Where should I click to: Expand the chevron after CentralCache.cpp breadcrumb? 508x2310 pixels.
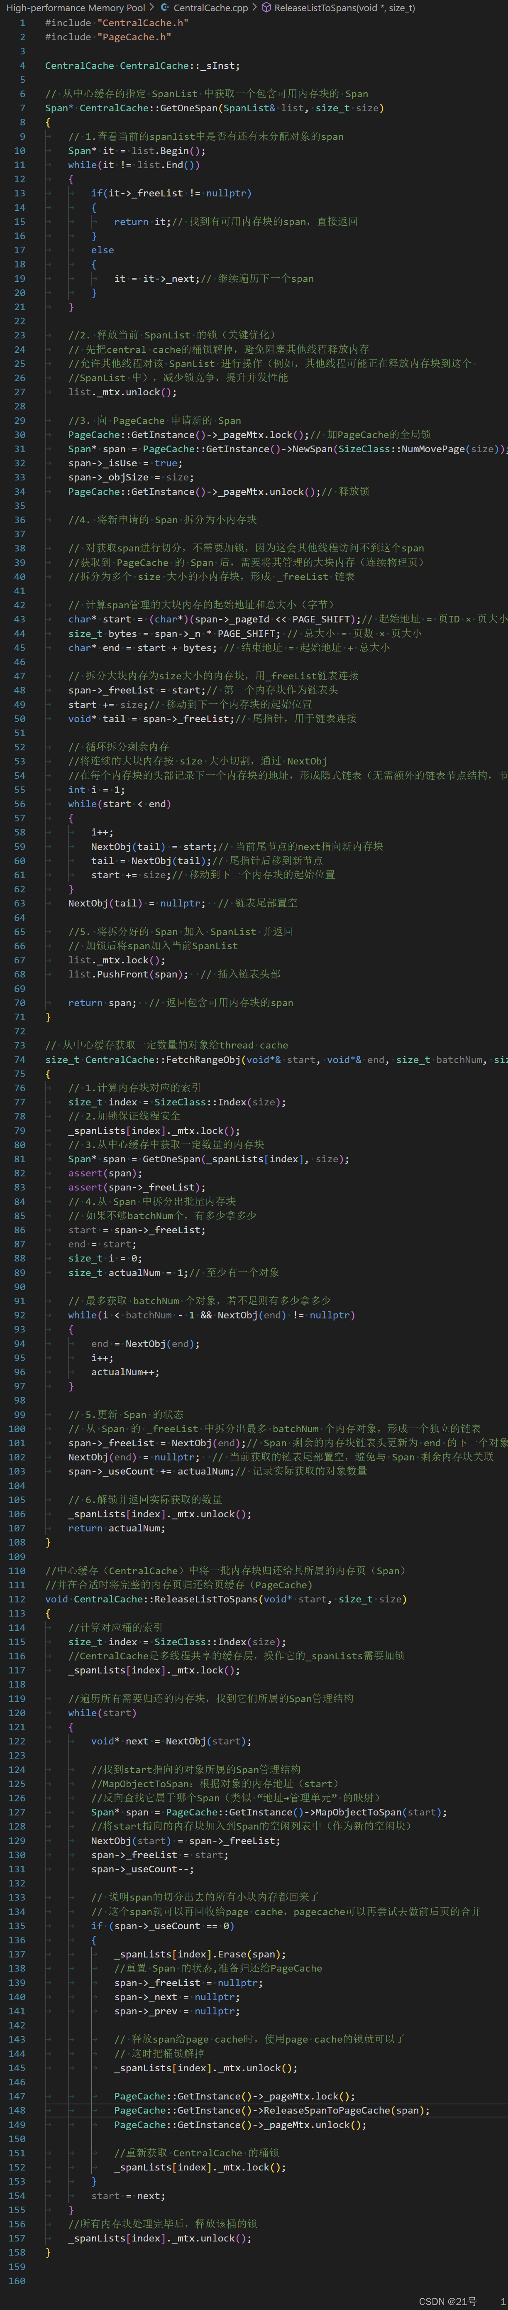(254, 8)
